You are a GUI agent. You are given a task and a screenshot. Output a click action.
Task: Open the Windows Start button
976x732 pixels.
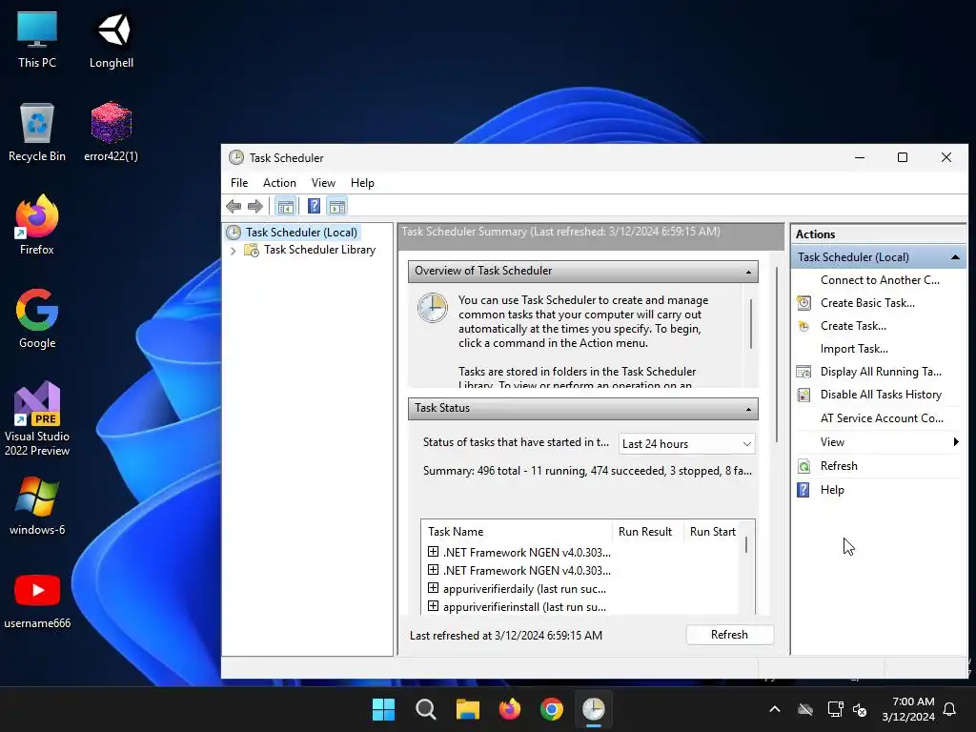(x=383, y=709)
